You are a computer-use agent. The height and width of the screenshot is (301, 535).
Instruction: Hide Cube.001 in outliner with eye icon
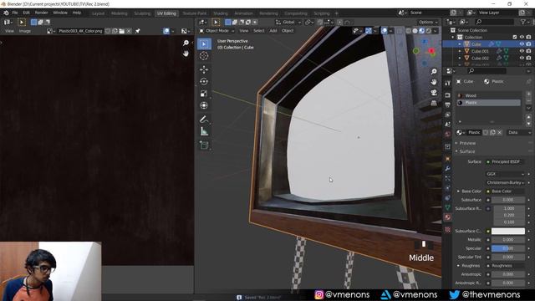coord(522,51)
